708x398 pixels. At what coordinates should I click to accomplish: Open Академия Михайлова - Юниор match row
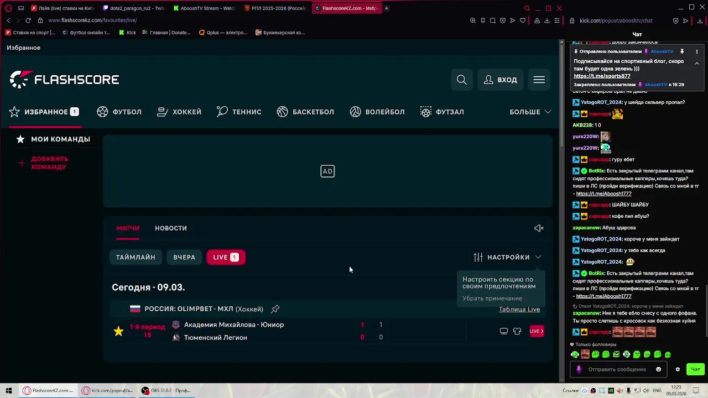pyautogui.click(x=234, y=324)
